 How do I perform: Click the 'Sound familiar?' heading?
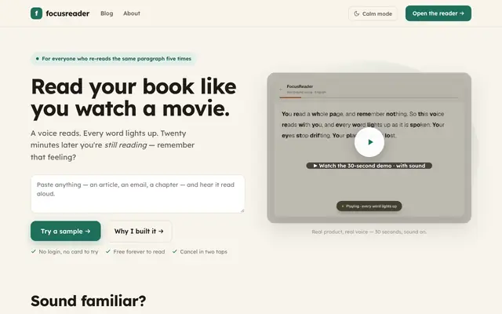(89, 301)
